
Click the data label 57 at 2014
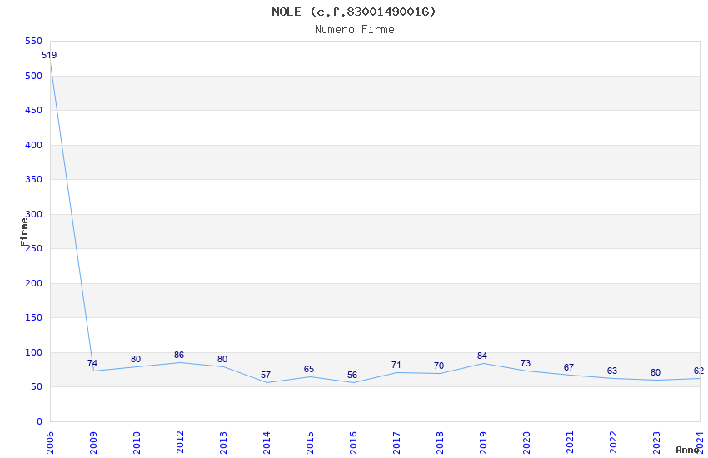pos(266,375)
